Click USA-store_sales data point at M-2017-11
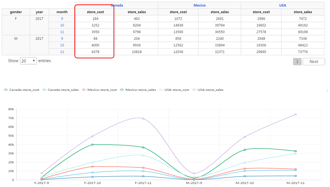Viewport: 330px width, 187px height. [295, 114]
